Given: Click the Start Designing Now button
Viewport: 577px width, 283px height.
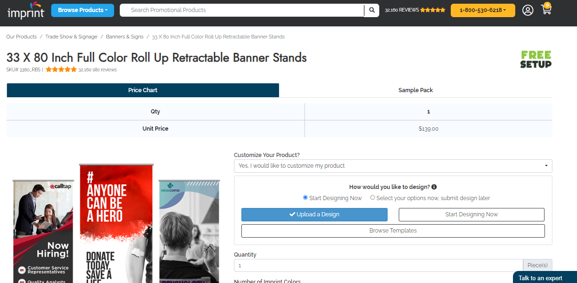Looking at the screenshot, I should click(472, 214).
